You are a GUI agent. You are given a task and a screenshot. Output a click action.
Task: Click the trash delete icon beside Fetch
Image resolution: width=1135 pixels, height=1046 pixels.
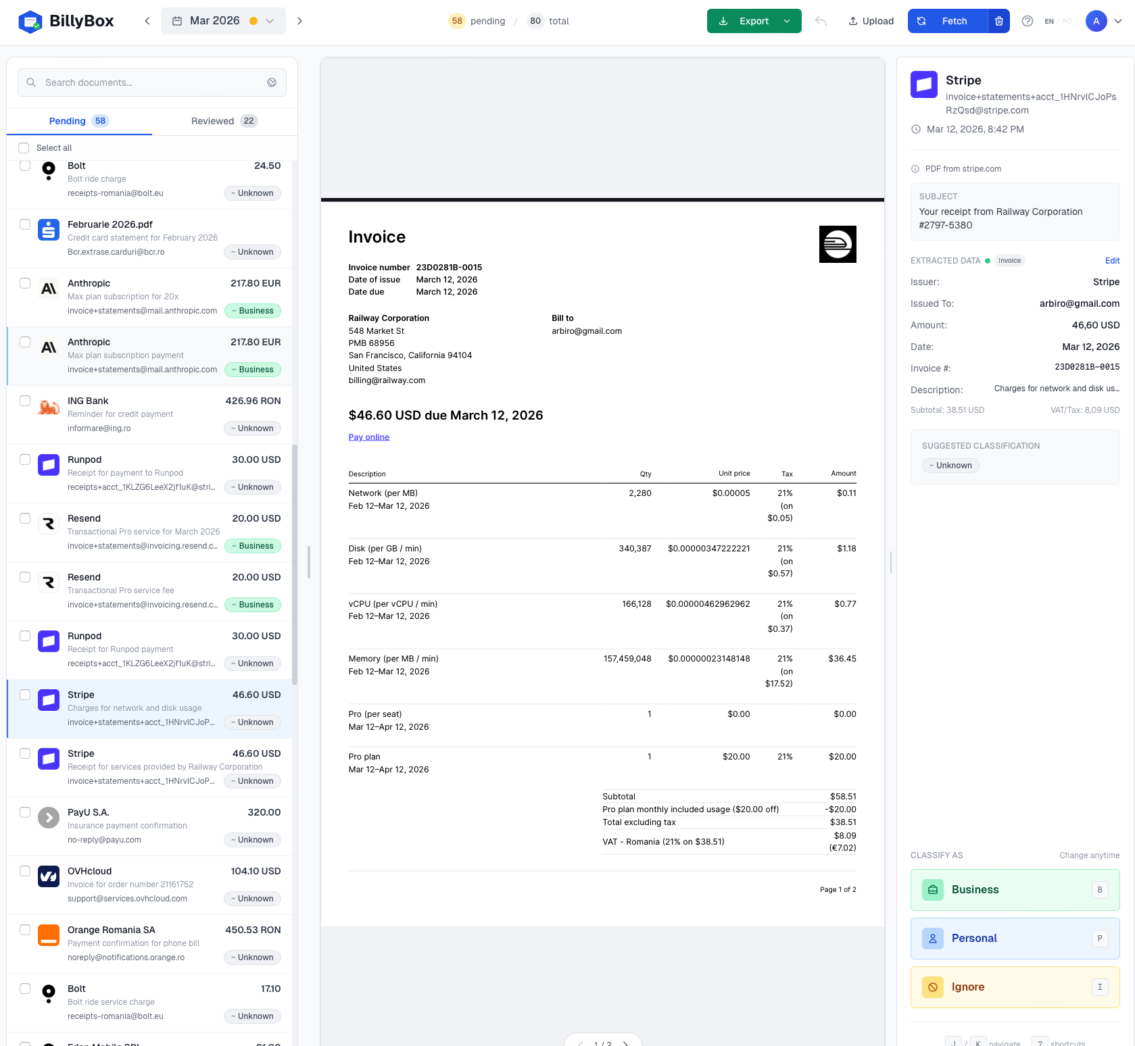pos(998,21)
